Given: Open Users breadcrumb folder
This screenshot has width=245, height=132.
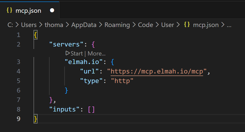Looking at the screenshot, I should 29,25.
